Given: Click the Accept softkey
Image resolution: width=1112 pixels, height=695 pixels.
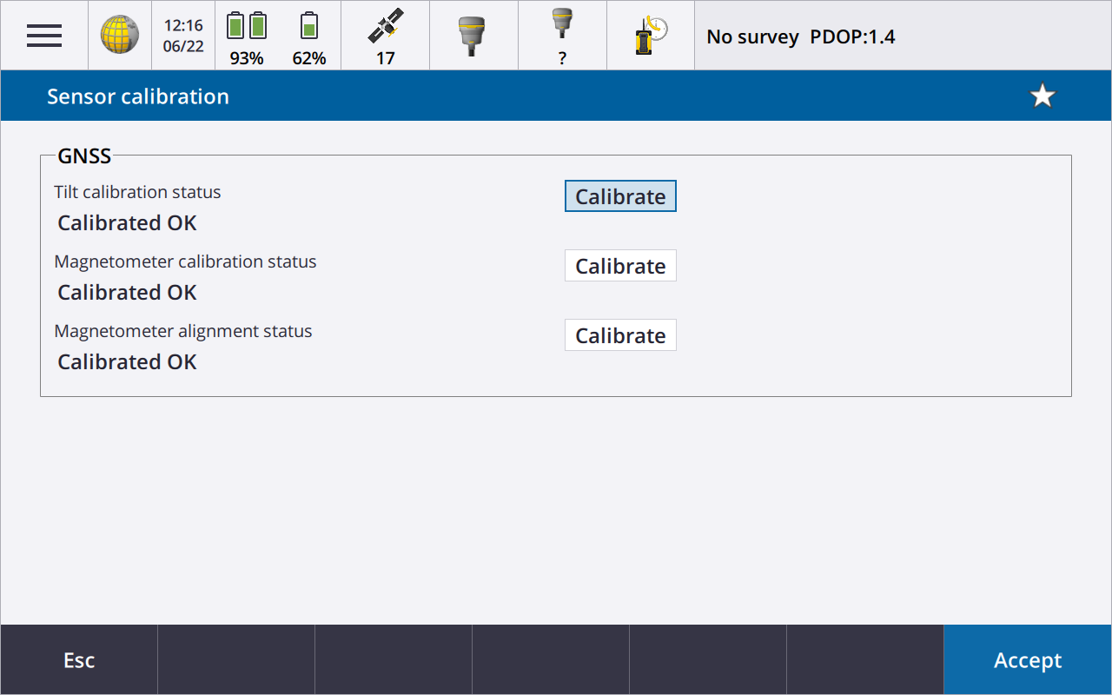Looking at the screenshot, I should [x=1028, y=660].
